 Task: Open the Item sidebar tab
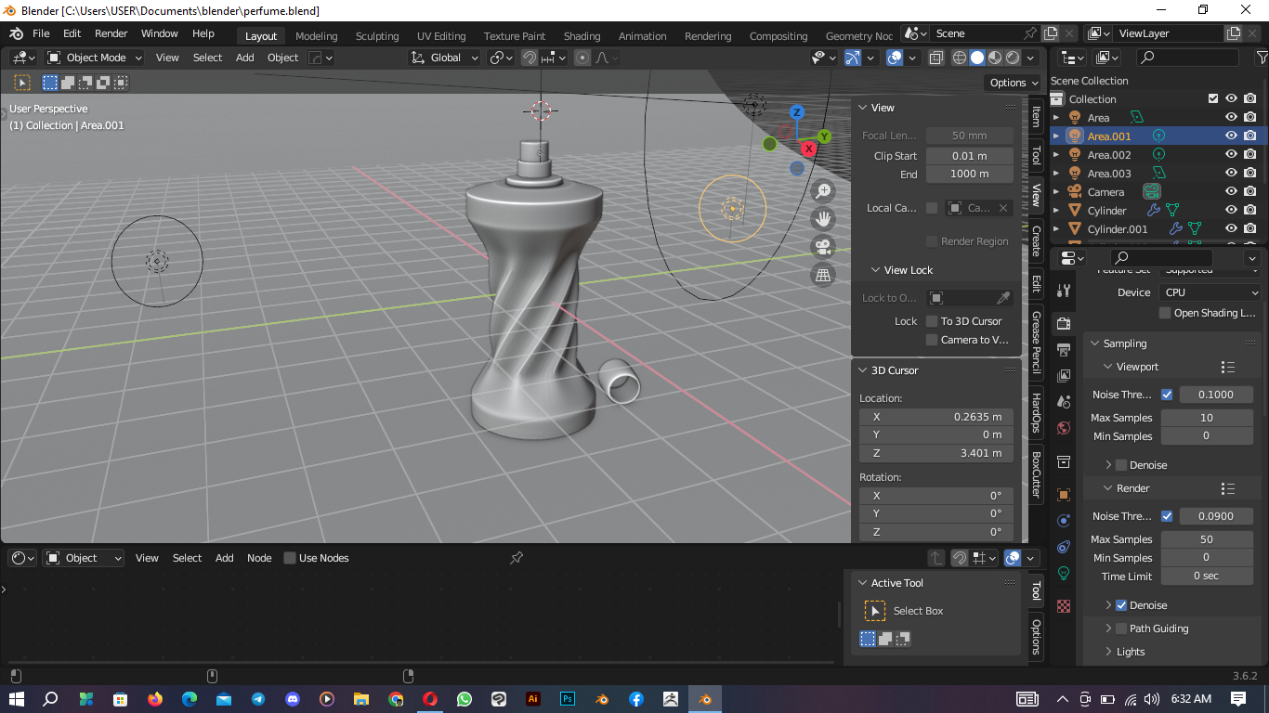tap(1036, 116)
